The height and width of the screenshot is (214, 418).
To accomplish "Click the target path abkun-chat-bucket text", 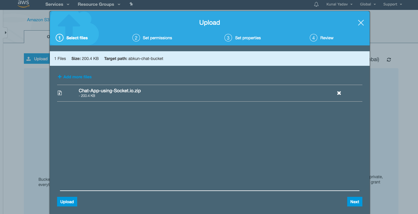I will 146,59.
